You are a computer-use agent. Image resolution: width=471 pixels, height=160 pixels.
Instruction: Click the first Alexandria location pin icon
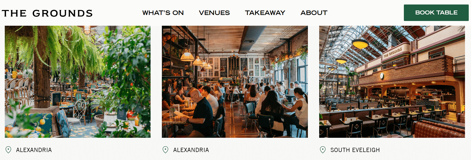[x=8, y=150]
